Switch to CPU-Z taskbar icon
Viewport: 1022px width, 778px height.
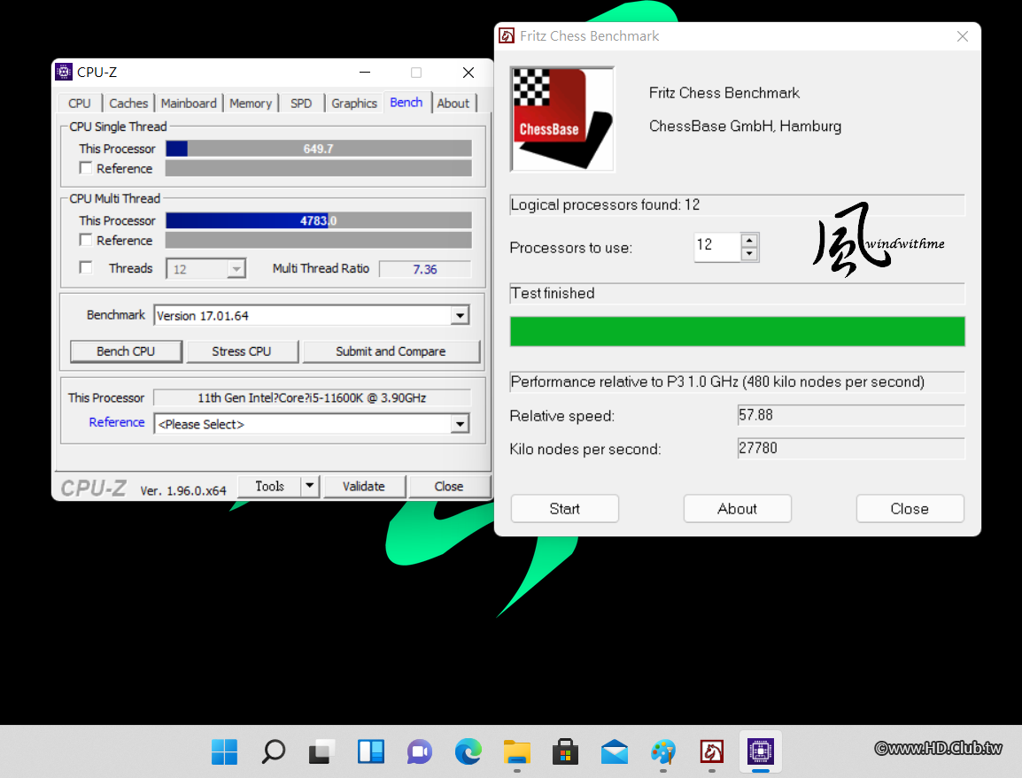760,751
